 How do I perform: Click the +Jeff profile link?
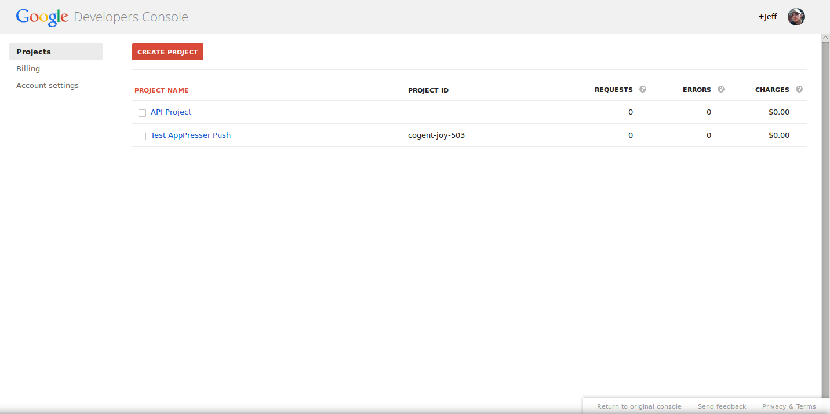[767, 17]
